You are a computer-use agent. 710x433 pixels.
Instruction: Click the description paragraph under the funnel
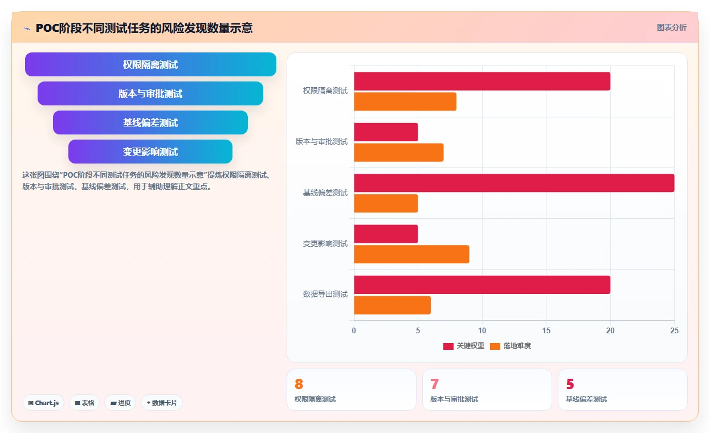pyautogui.click(x=149, y=181)
